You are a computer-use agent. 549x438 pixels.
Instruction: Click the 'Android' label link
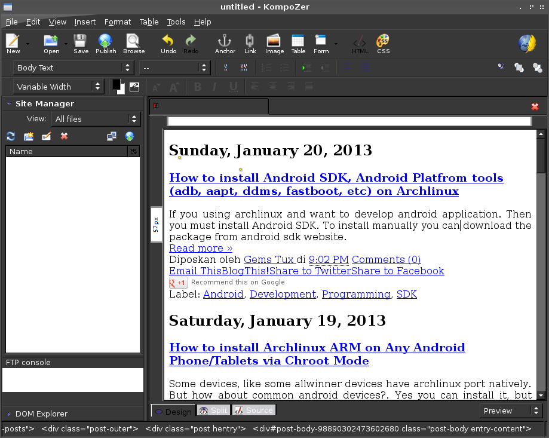click(x=223, y=294)
